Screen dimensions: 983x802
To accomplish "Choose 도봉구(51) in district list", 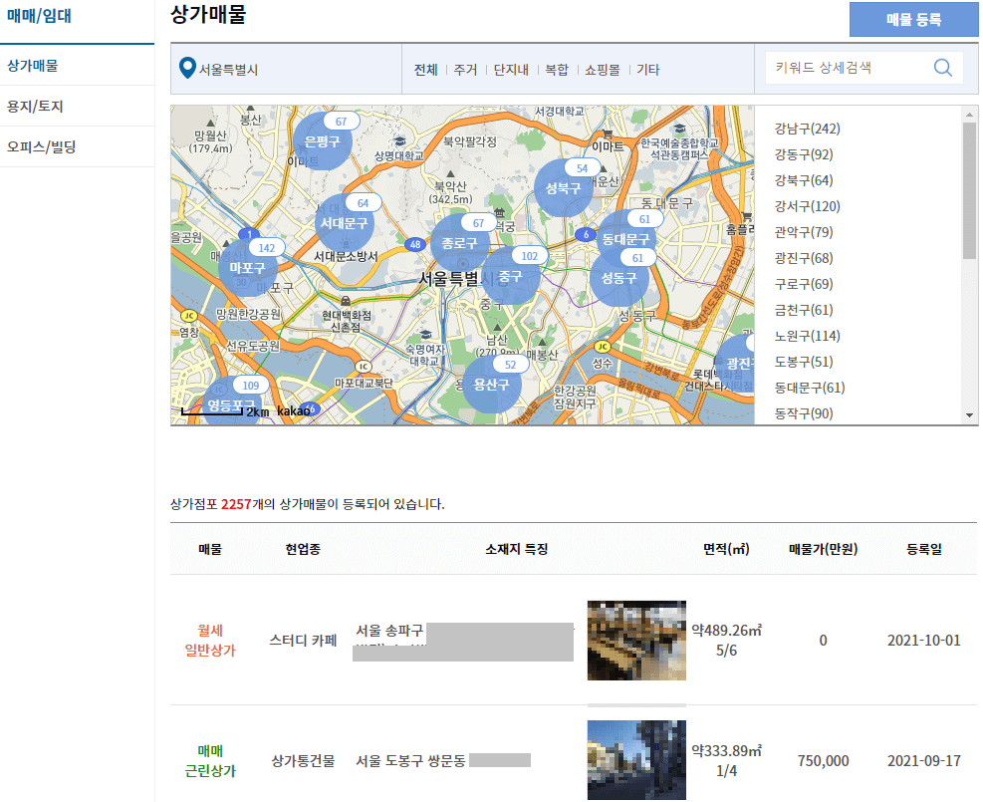I will 804,362.
